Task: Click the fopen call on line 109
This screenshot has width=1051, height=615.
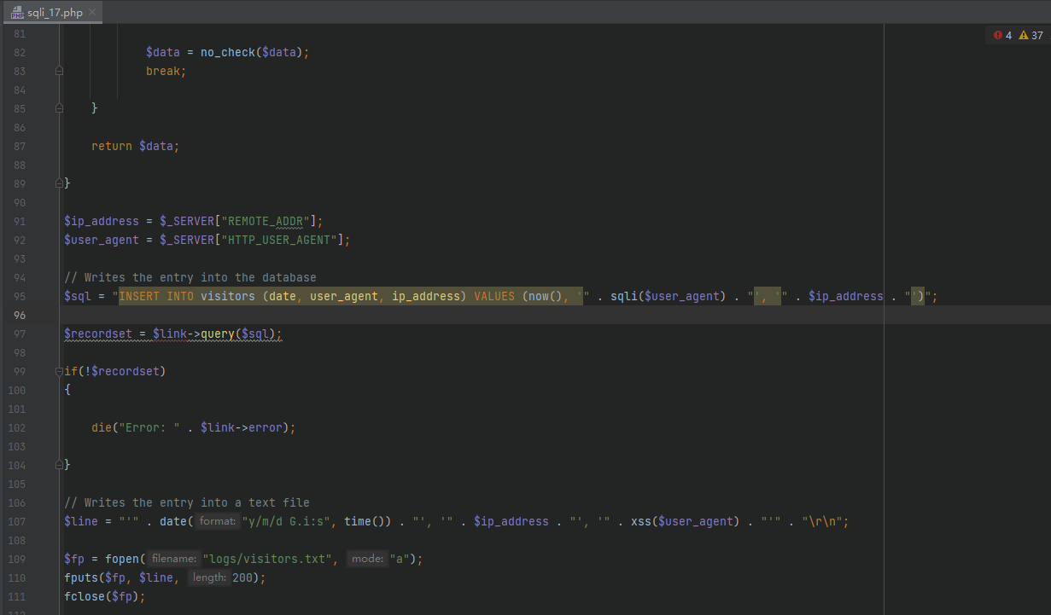Action: [x=122, y=560]
